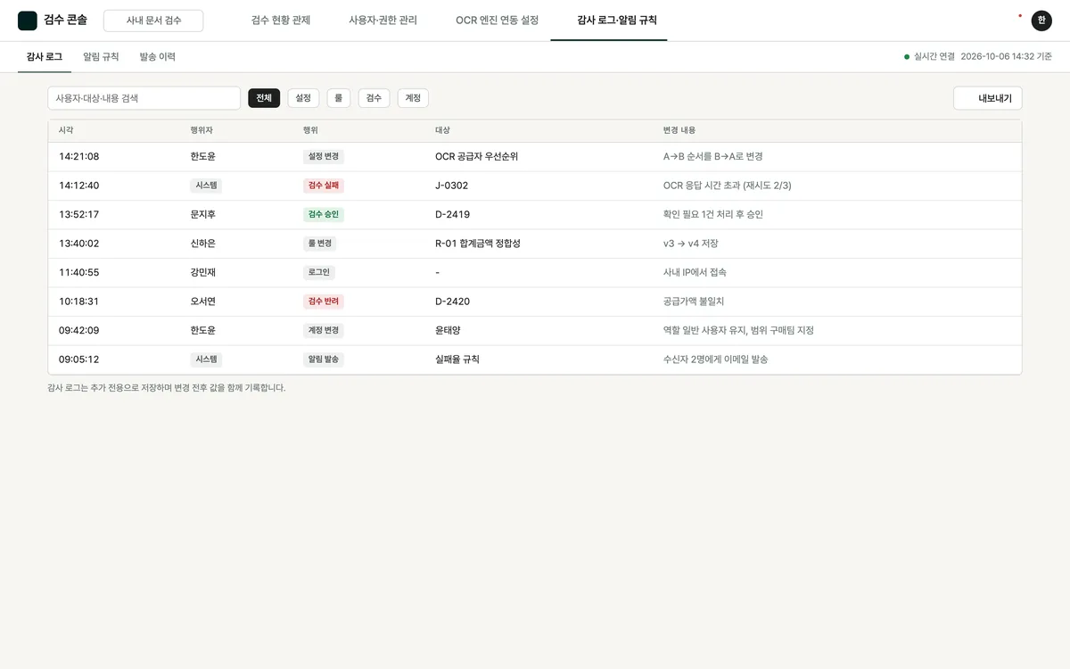Open the 발송 이력 sub-tab
Image resolution: width=1070 pixels, height=669 pixels.
click(157, 56)
